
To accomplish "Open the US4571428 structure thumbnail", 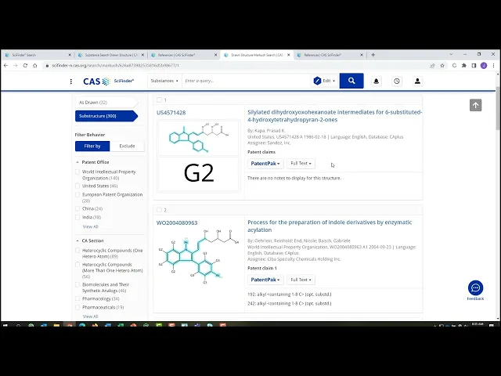I will [198, 138].
